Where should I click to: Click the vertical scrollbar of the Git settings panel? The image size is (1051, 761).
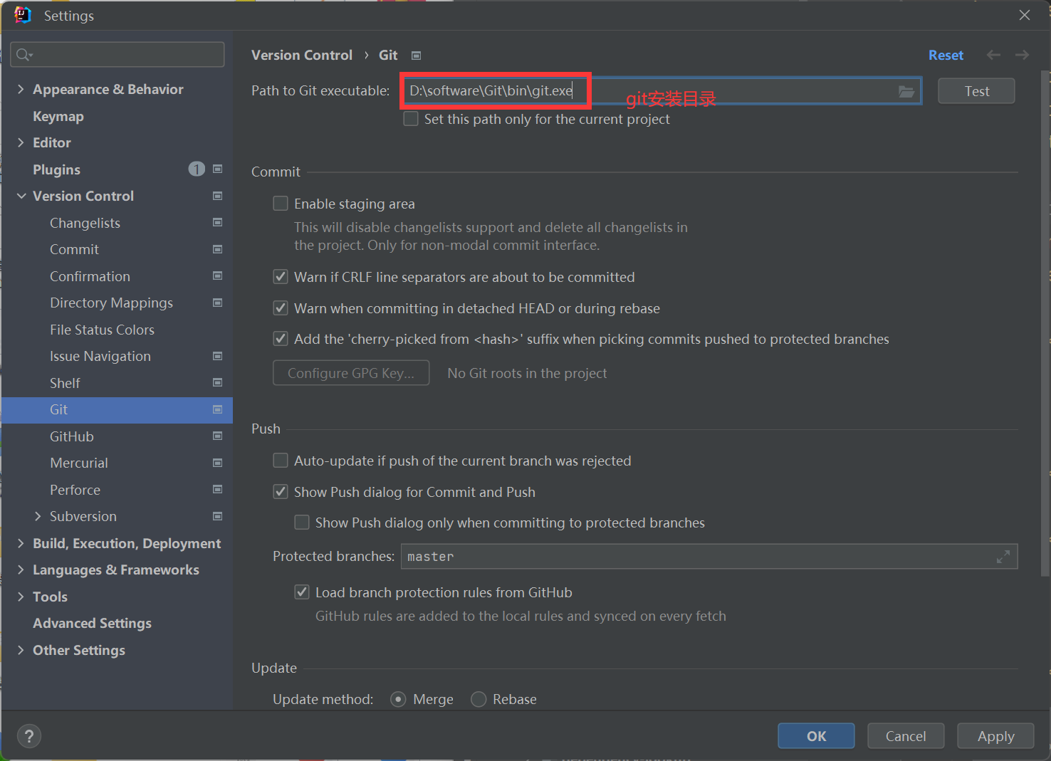coord(1045,323)
